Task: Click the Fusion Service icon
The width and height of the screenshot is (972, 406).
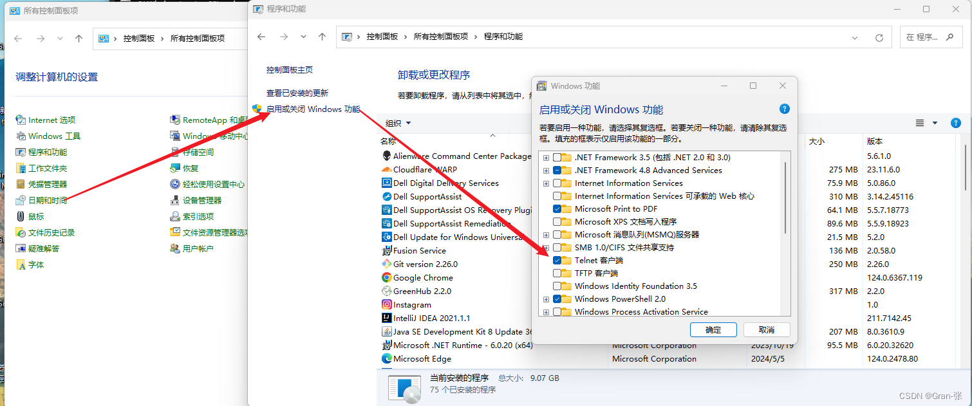Action: tap(387, 250)
